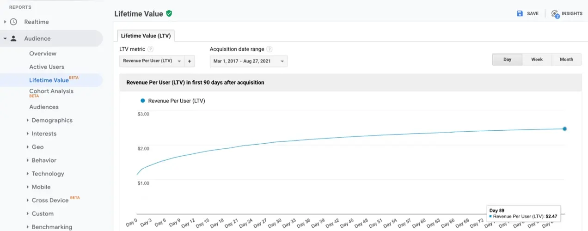Add another LTV metric with plus button
588x231 pixels.
[x=190, y=61]
